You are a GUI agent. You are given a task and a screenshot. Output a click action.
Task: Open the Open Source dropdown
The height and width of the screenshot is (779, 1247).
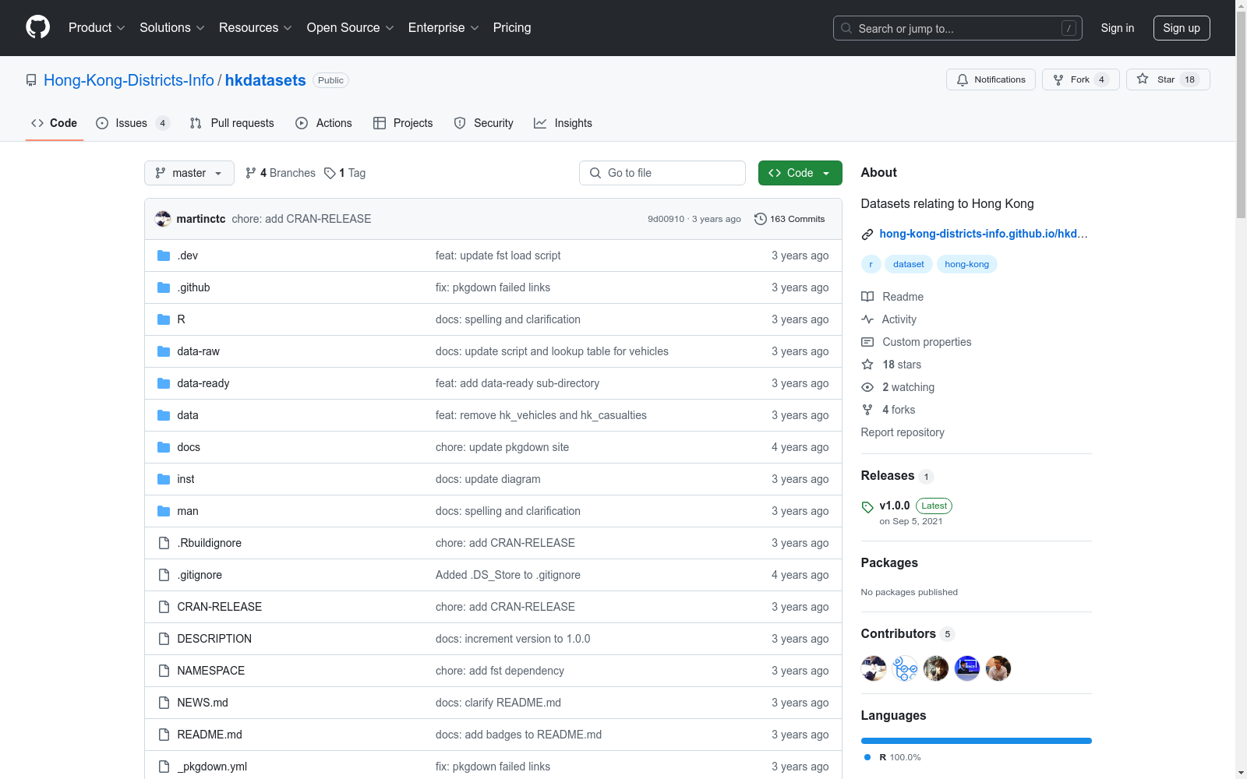350,27
